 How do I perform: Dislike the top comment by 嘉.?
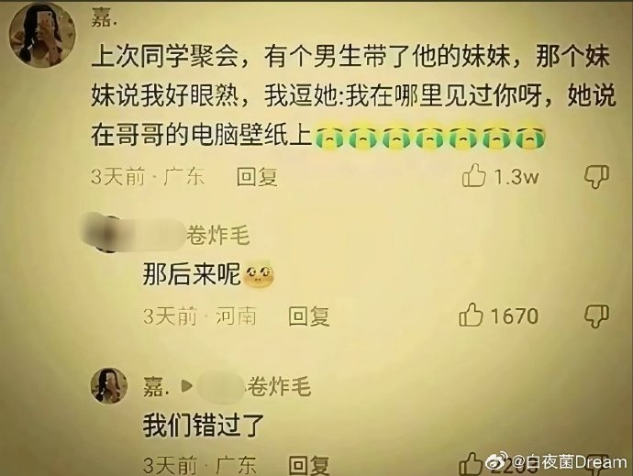pos(596,176)
